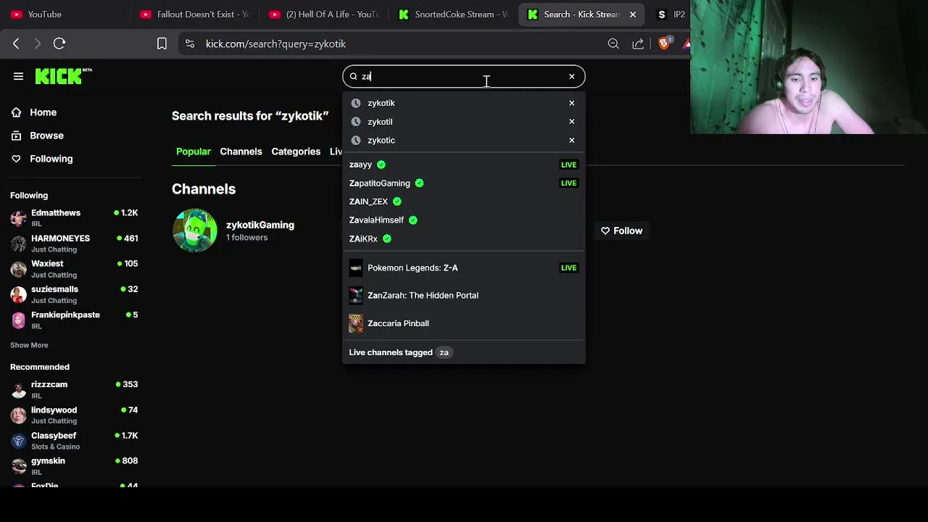This screenshot has width=928, height=522.
Task: Bookmark this page
Action: [x=162, y=43]
